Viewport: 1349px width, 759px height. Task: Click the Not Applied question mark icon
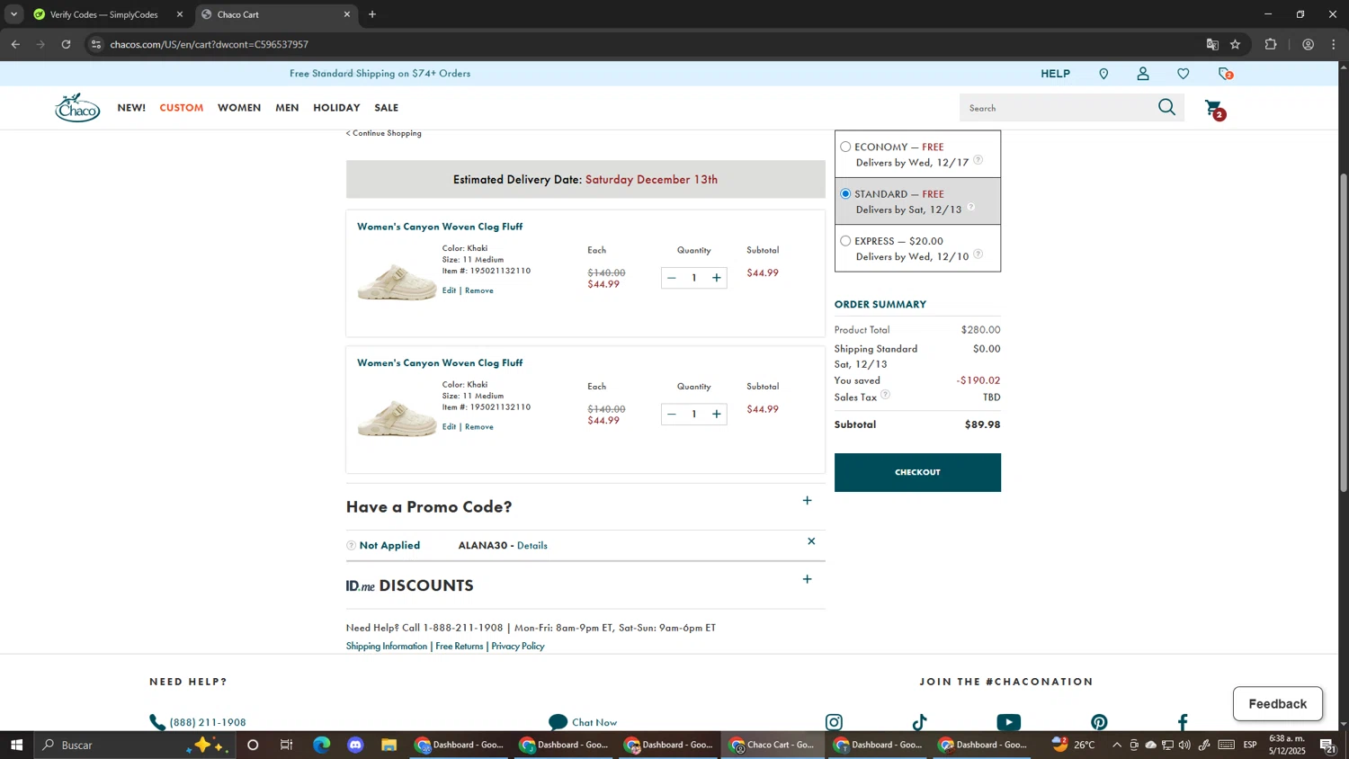351,546
